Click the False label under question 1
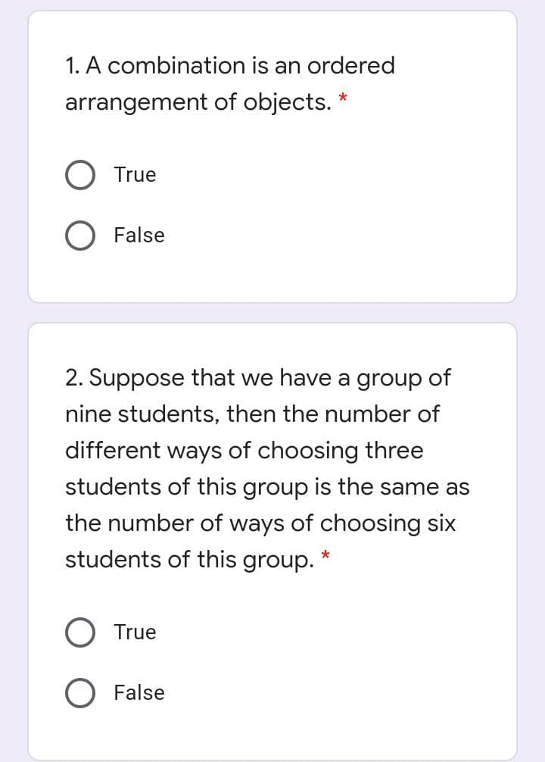The height and width of the screenshot is (762, 545). 139,235
